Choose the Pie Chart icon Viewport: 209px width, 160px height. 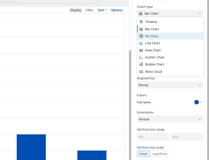pyautogui.click(x=141, y=36)
